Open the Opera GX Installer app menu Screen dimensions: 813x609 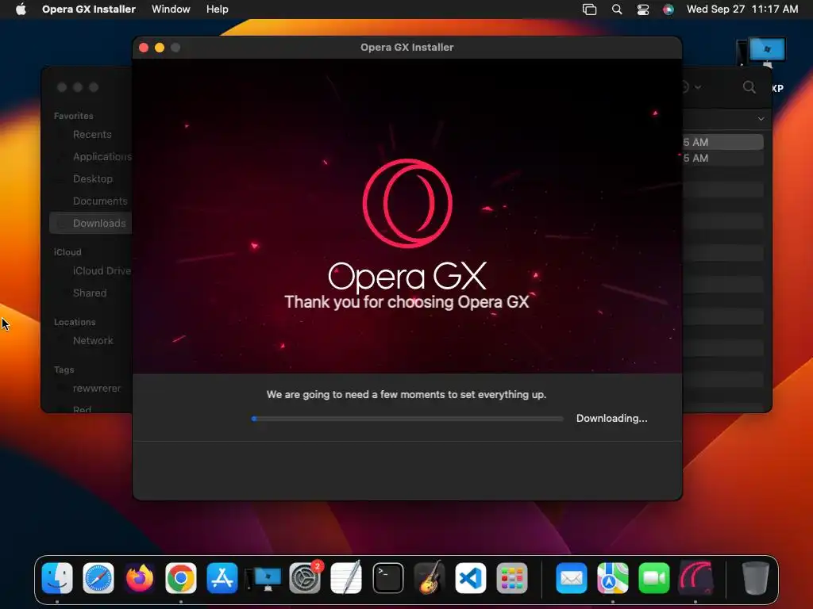click(89, 9)
